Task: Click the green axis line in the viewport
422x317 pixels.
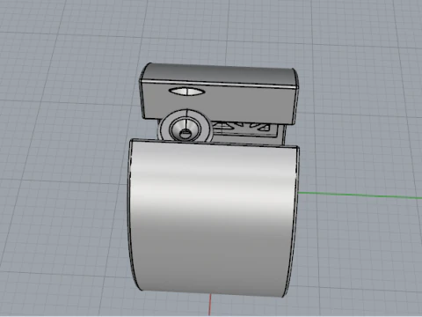Action: 360,195
